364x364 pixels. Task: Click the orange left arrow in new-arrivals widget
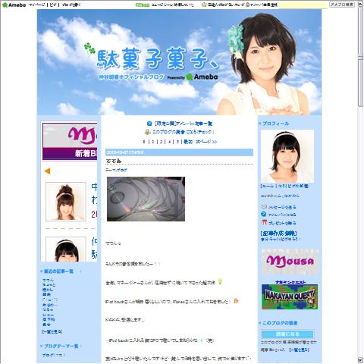[47, 171]
